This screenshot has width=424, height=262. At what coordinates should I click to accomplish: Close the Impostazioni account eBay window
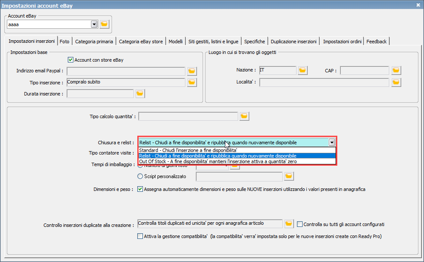(x=418, y=5)
